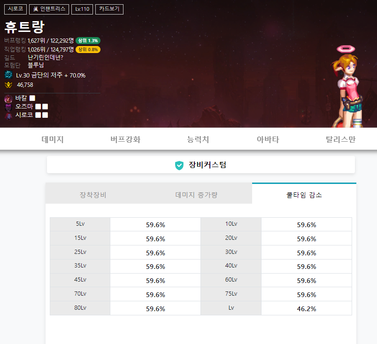This screenshot has height=344, width=377.
Task: Click the 45Lv row label
Action: (x=80, y=280)
